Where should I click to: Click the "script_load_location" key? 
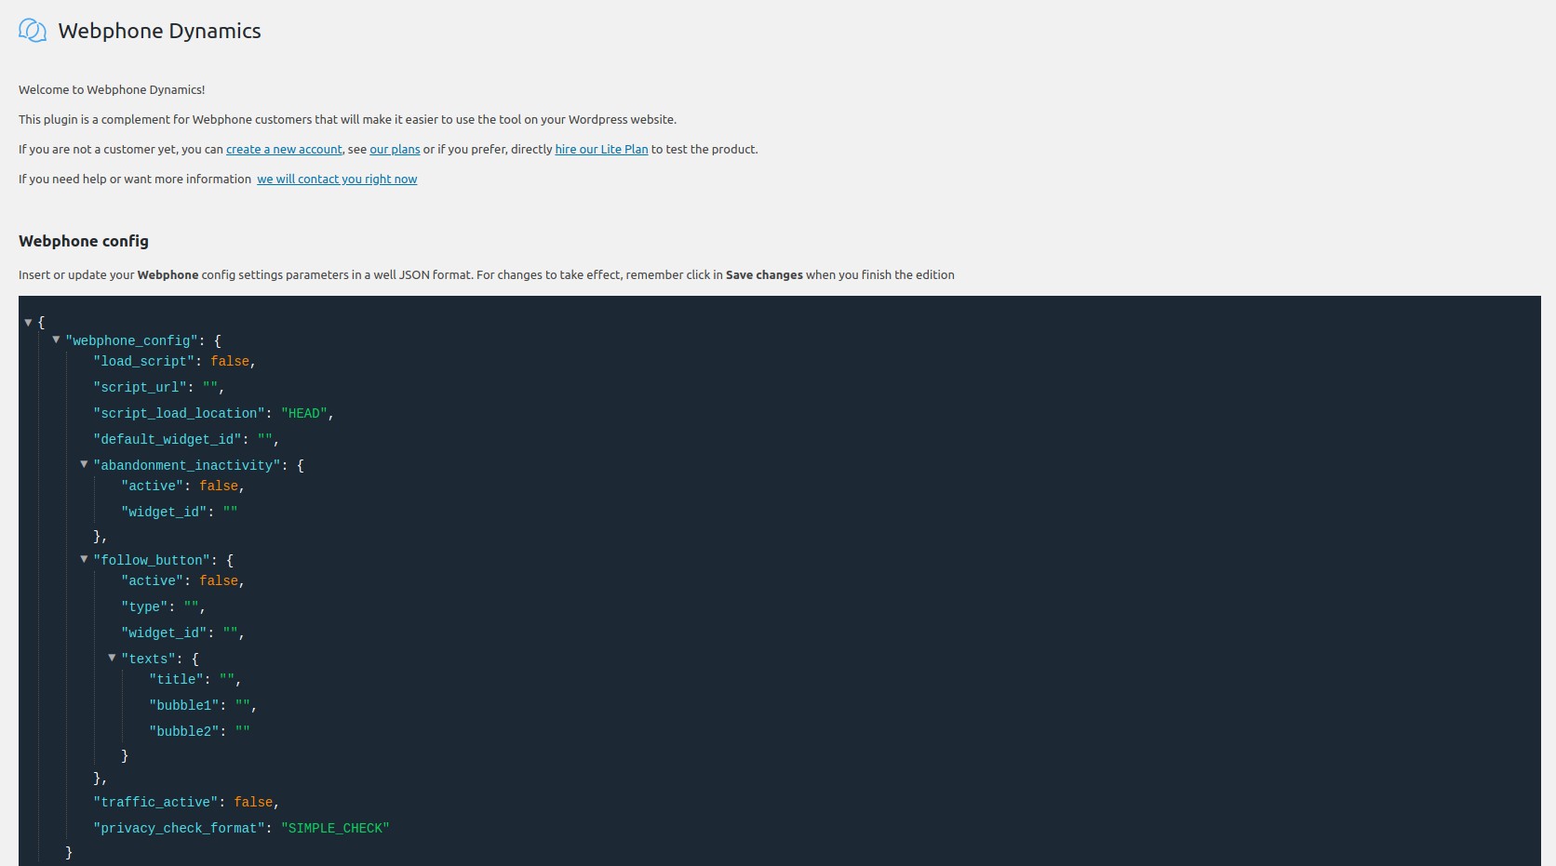click(180, 413)
